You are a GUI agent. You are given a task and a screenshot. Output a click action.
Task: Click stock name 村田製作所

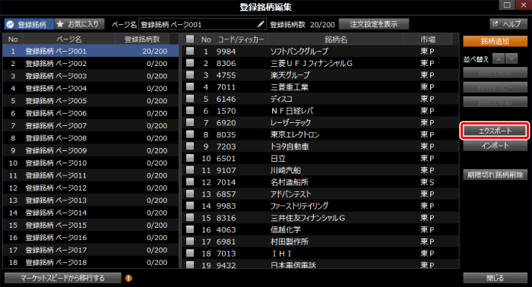(x=290, y=241)
